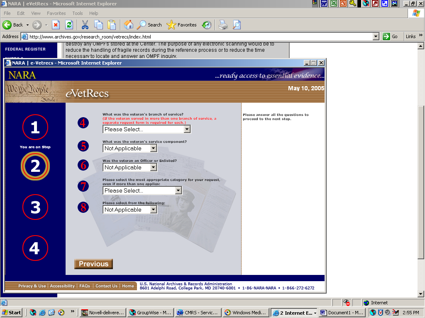Click the step 3 circle

point(35,207)
